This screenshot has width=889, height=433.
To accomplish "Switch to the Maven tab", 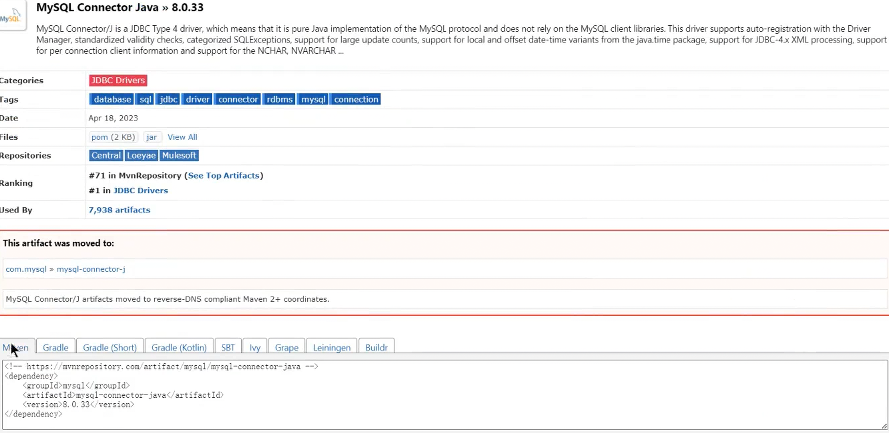I will (x=17, y=347).
